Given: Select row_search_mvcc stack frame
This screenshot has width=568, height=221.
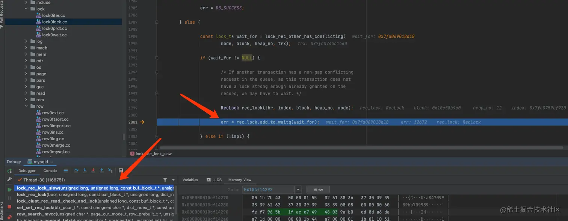Looking at the screenshot, I should [x=94, y=214].
